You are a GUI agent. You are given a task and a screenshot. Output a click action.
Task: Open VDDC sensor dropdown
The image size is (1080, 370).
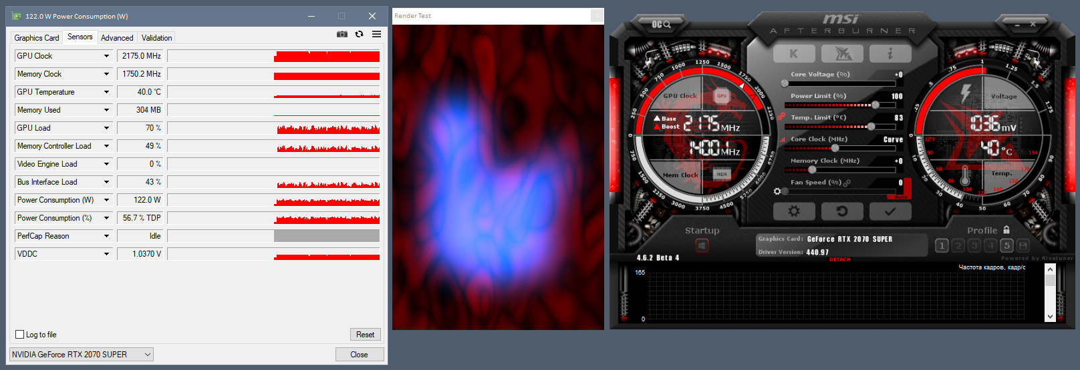coord(106,254)
